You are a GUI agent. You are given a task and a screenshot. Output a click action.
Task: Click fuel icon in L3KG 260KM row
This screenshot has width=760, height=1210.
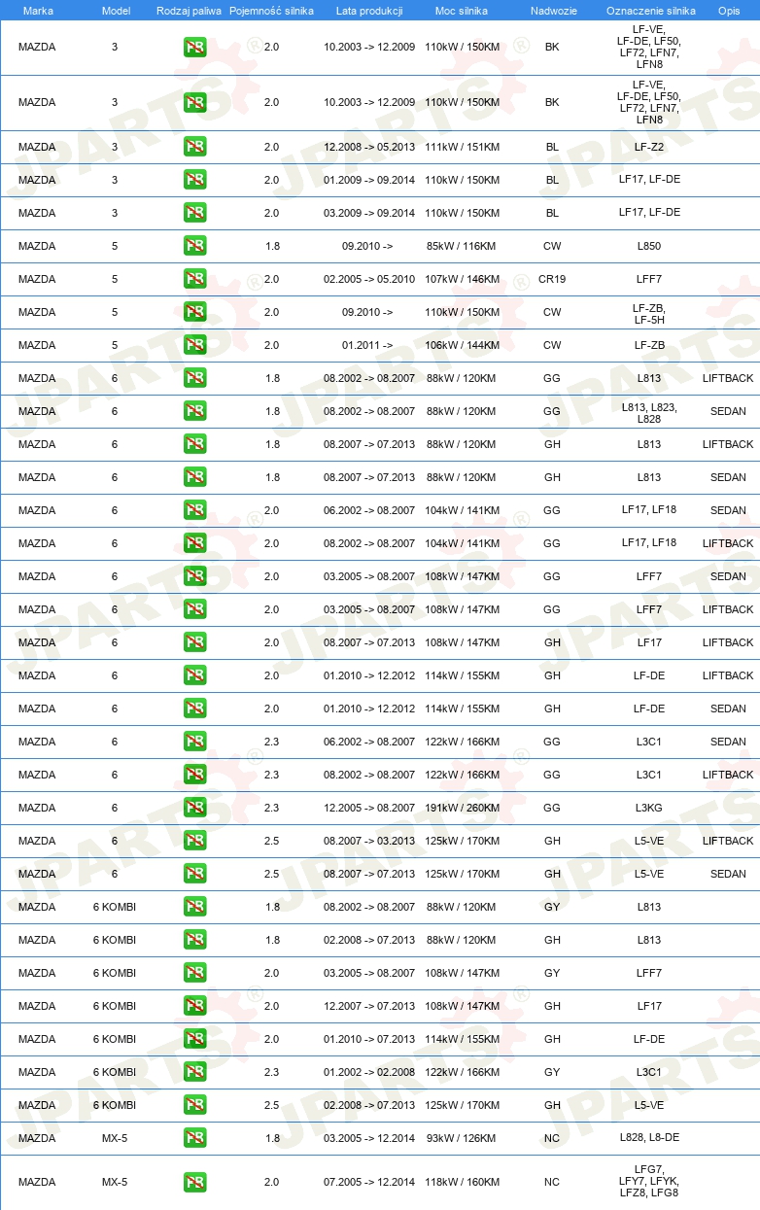[x=194, y=808]
